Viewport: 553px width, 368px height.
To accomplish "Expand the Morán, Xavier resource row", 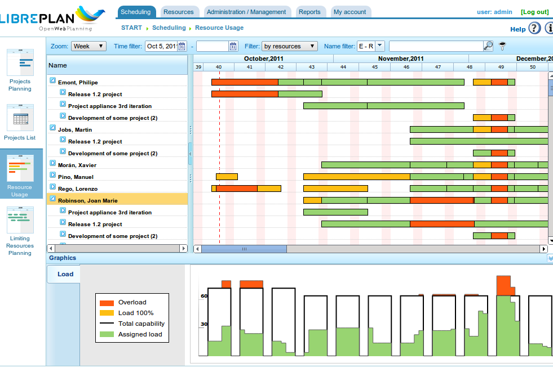I will 52,163.
